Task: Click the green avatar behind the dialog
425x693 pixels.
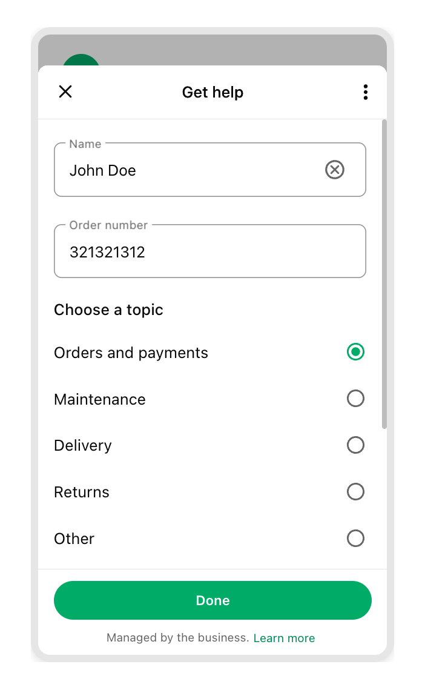Action: (x=81, y=61)
